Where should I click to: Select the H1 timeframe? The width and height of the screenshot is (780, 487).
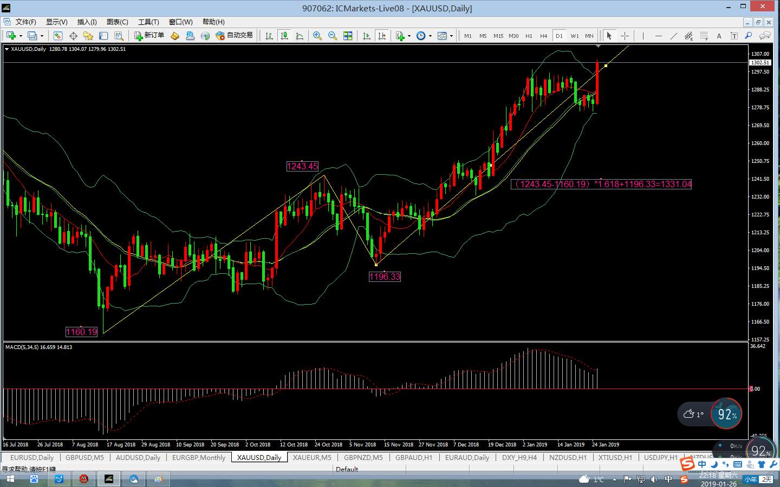tap(529, 36)
